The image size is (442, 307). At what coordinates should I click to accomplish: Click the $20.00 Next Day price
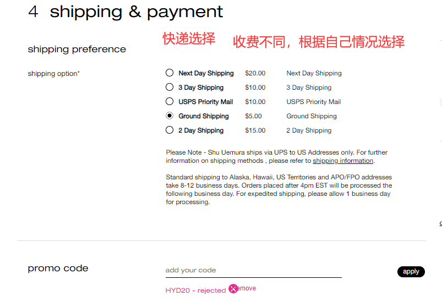255,73
